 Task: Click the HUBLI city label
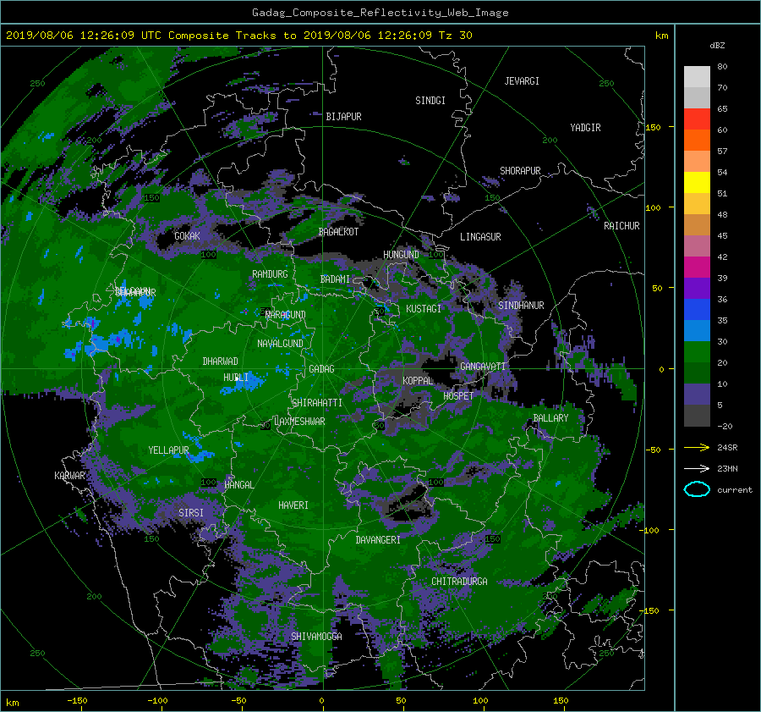point(235,377)
